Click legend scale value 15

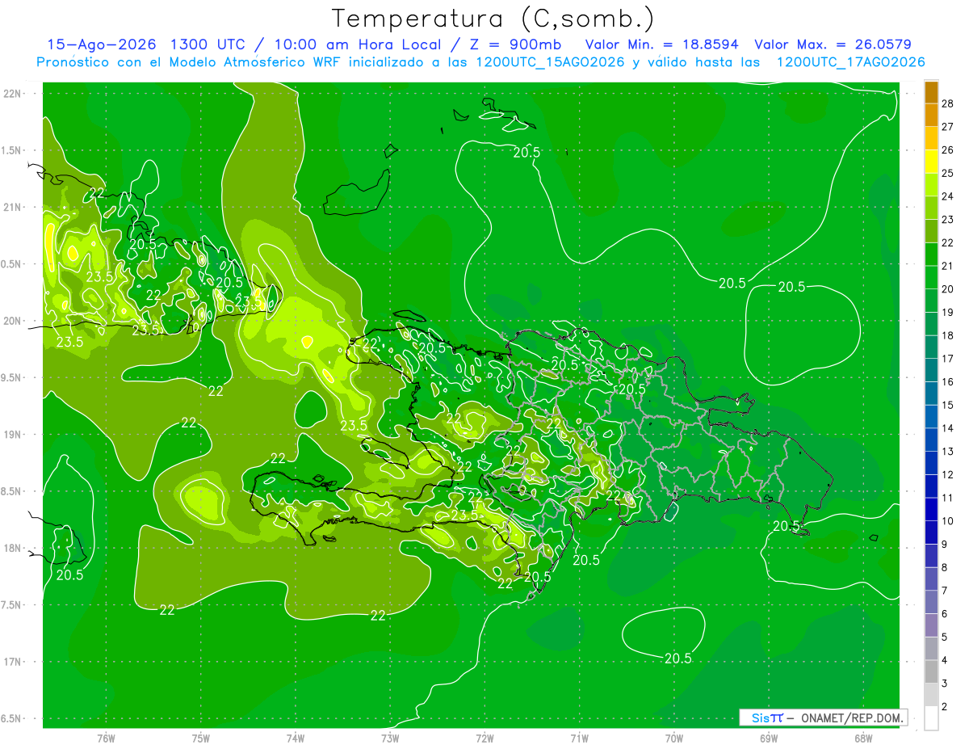coord(949,405)
